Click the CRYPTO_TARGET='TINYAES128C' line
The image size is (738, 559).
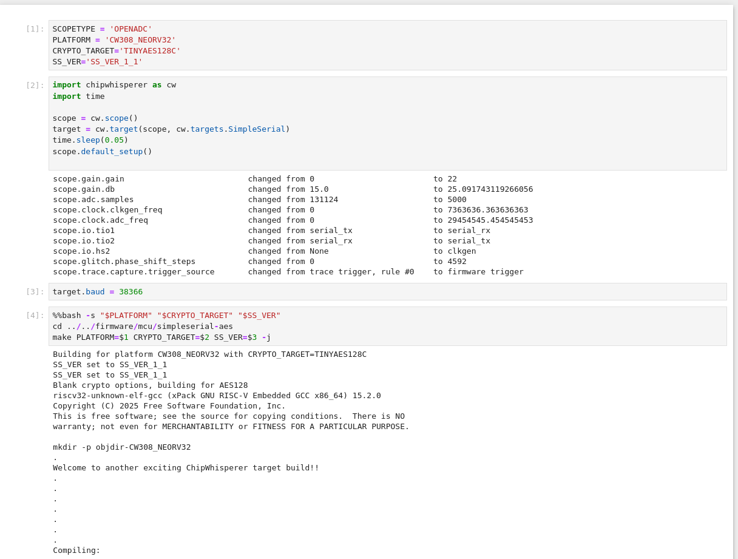pyautogui.click(x=117, y=50)
